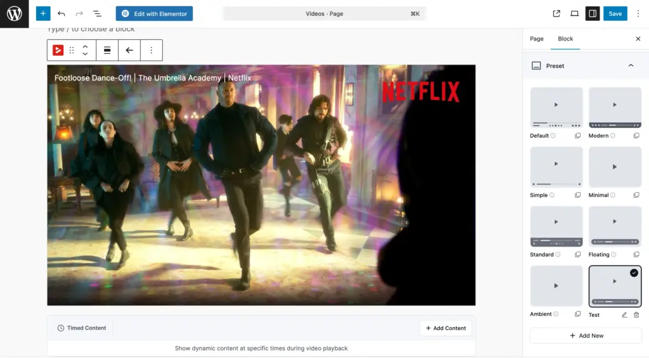Open the Timed Content tab
The height and width of the screenshot is (358, 649).
click(82, 328)
